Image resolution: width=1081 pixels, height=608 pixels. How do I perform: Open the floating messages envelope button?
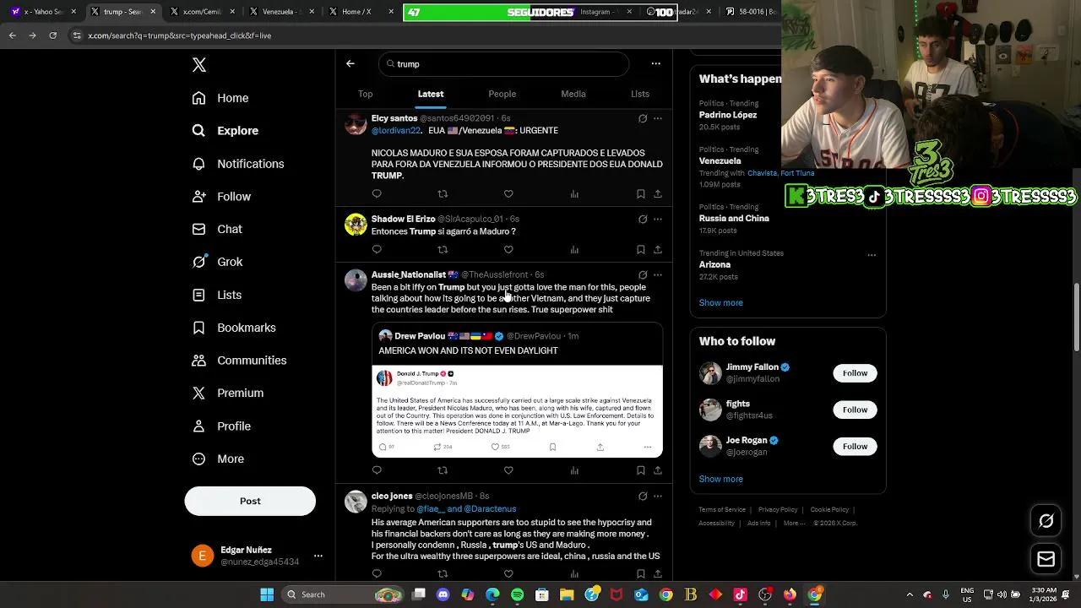pos(1046,559)
